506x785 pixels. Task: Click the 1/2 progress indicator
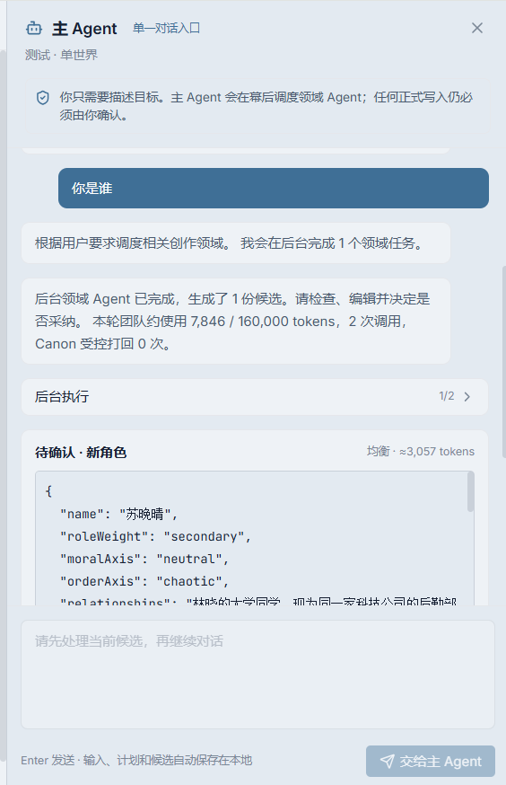[447, 396]
